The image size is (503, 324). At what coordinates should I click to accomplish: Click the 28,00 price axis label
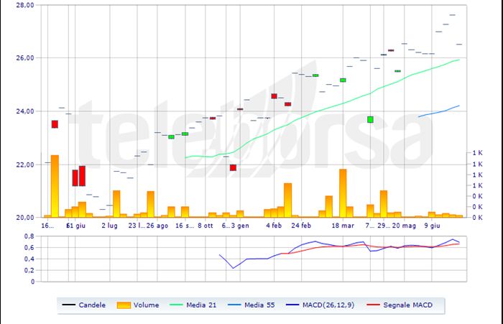click(x=25, y=5)
